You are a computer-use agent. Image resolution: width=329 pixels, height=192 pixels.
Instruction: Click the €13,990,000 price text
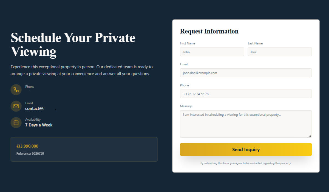pyautogui.click(x=27, y=146)
